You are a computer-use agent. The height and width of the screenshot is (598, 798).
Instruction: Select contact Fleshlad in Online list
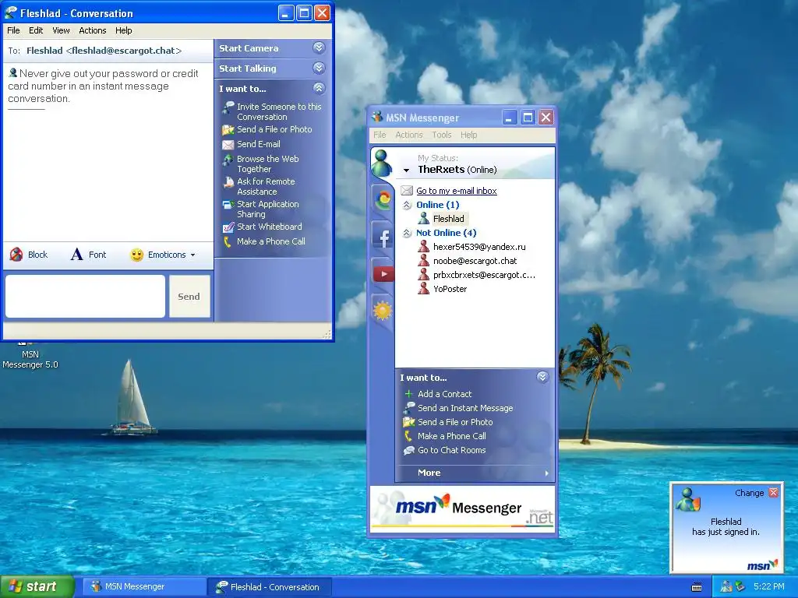(x=448, y=219)
